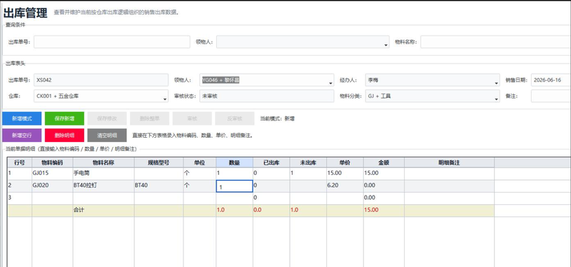This screenshot has height=267, width=571.
Task: Click the 物料编码 column header
Action: [52, 163]
